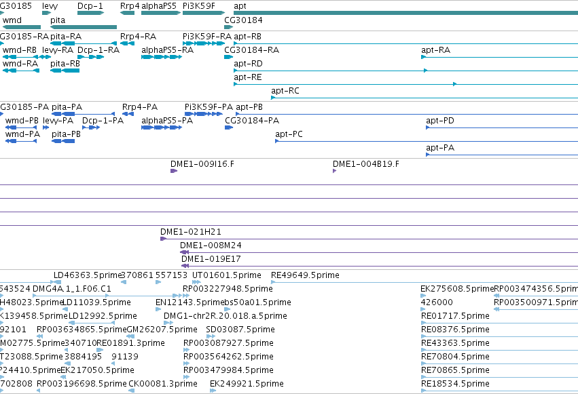Click transcript CG30184-RA
The image size is (578, 394).
(252, 50)
